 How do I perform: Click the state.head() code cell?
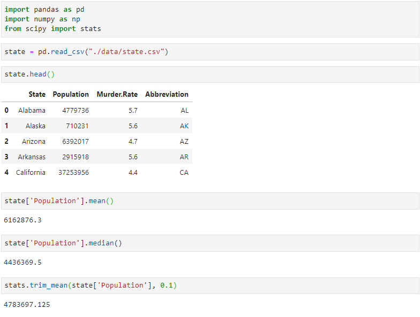tap(210, 74)
